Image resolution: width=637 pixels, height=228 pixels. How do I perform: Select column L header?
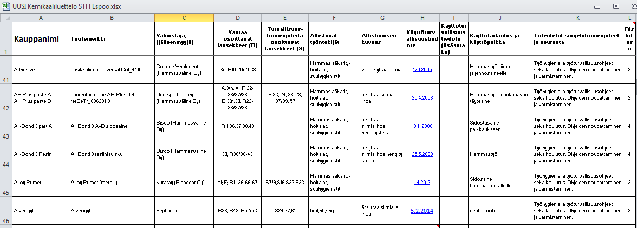pos(630,17)
